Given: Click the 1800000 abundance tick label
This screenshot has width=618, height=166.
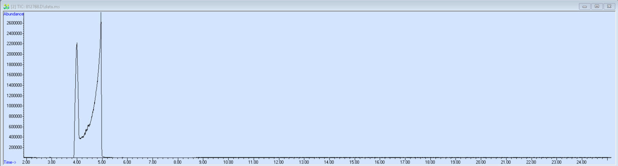Looking at the screenshot, I should pyautogui.click(x=15, y=65).
